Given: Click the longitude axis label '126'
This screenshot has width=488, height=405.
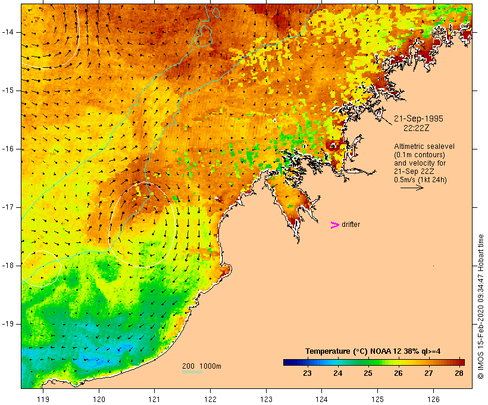Looking at the screenshot, I should tap(433, 400).
